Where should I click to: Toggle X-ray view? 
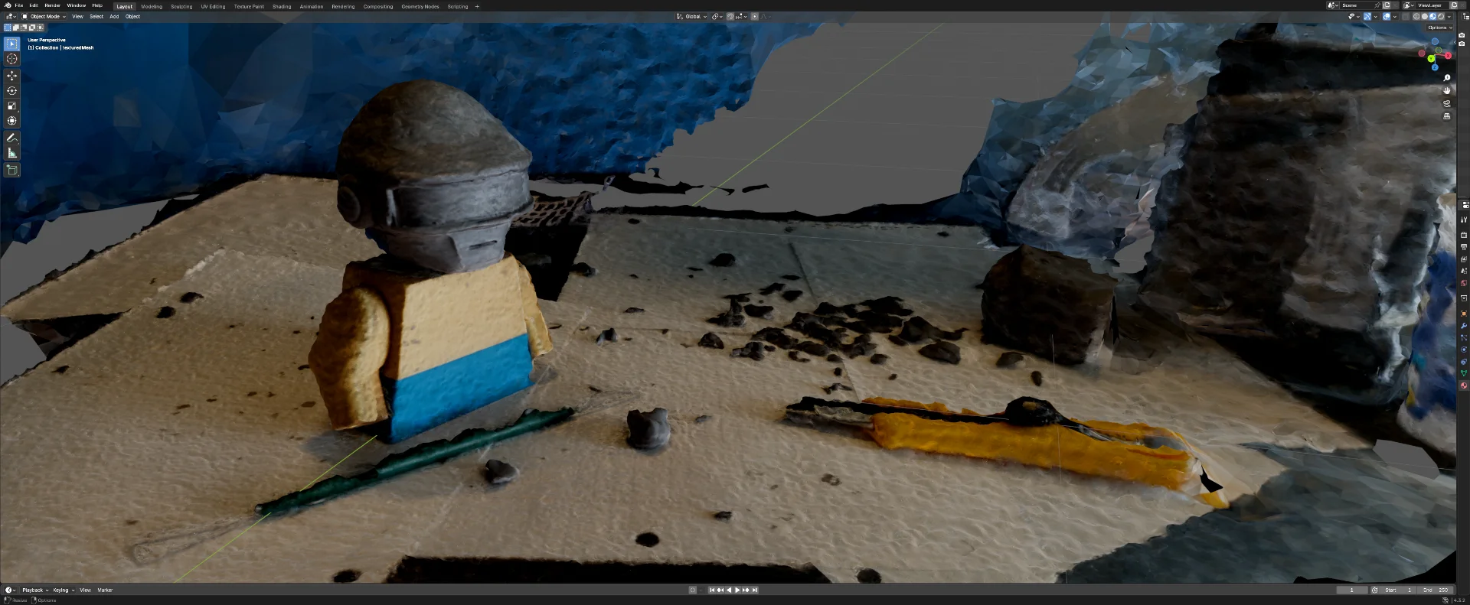pyautogui.click(x=1406, y=16)
